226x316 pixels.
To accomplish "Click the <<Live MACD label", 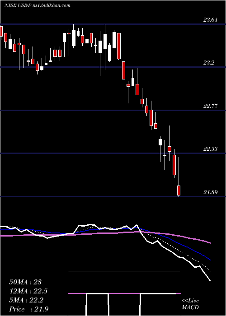I will (190, 304).
